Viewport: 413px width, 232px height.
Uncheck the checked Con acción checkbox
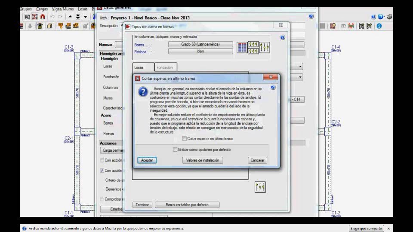click(102, 170)
